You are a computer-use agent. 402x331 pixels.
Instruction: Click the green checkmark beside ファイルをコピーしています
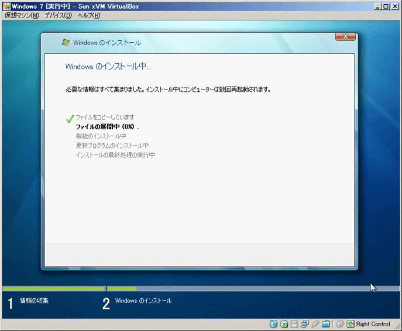(x=70, y=119)
